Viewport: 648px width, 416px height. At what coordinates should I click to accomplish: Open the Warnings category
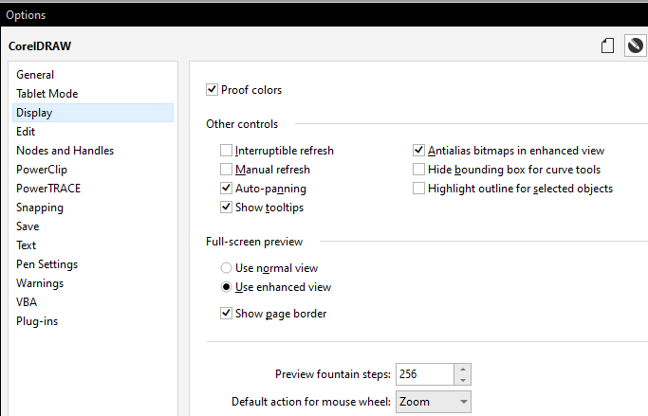pyautogui.click(x=93, y=283)
